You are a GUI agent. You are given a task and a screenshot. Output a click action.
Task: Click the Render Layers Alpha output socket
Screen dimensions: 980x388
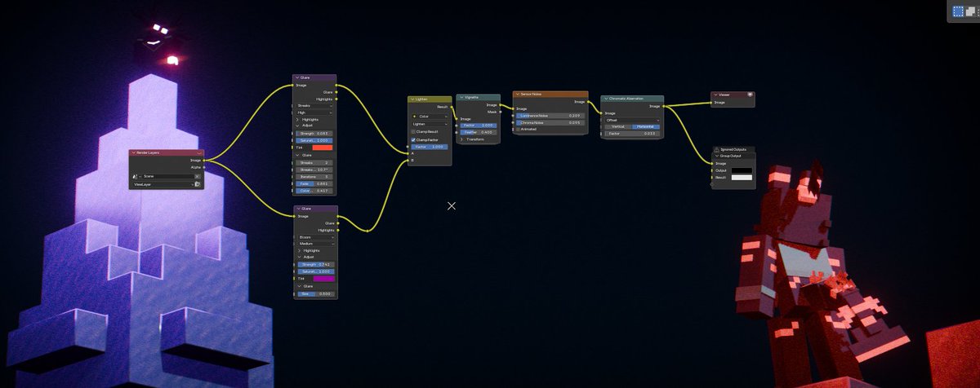pos(203,167)
